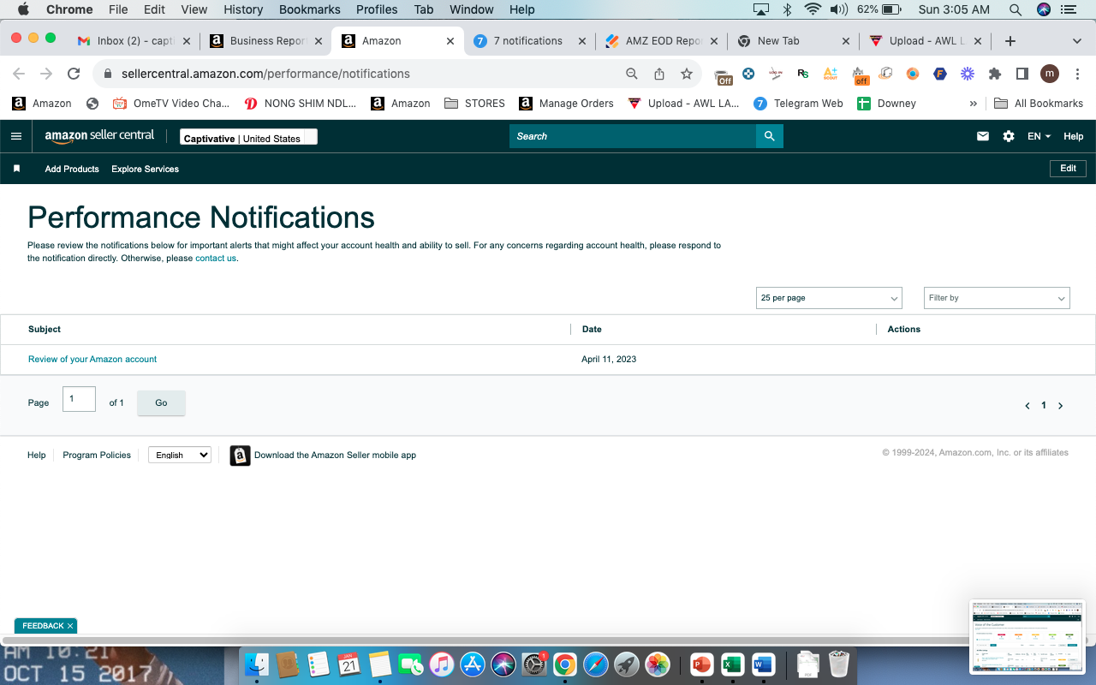The height and width of the screenshot is (685, 1096).
Task: Click the blue hexagon F extension icon
Action: point(940,74)
